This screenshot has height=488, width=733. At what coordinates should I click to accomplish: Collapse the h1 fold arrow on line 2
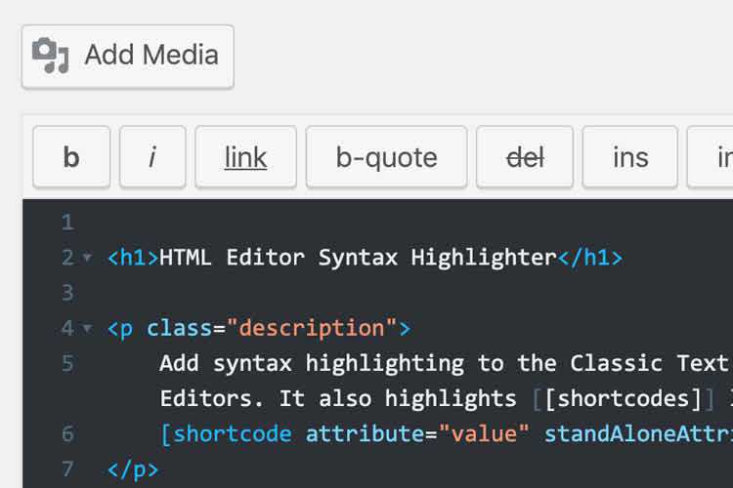[x=87, y=257]
